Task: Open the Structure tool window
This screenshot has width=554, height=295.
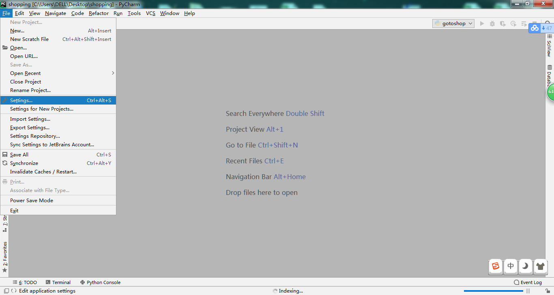Action: [x=5, y=223]
